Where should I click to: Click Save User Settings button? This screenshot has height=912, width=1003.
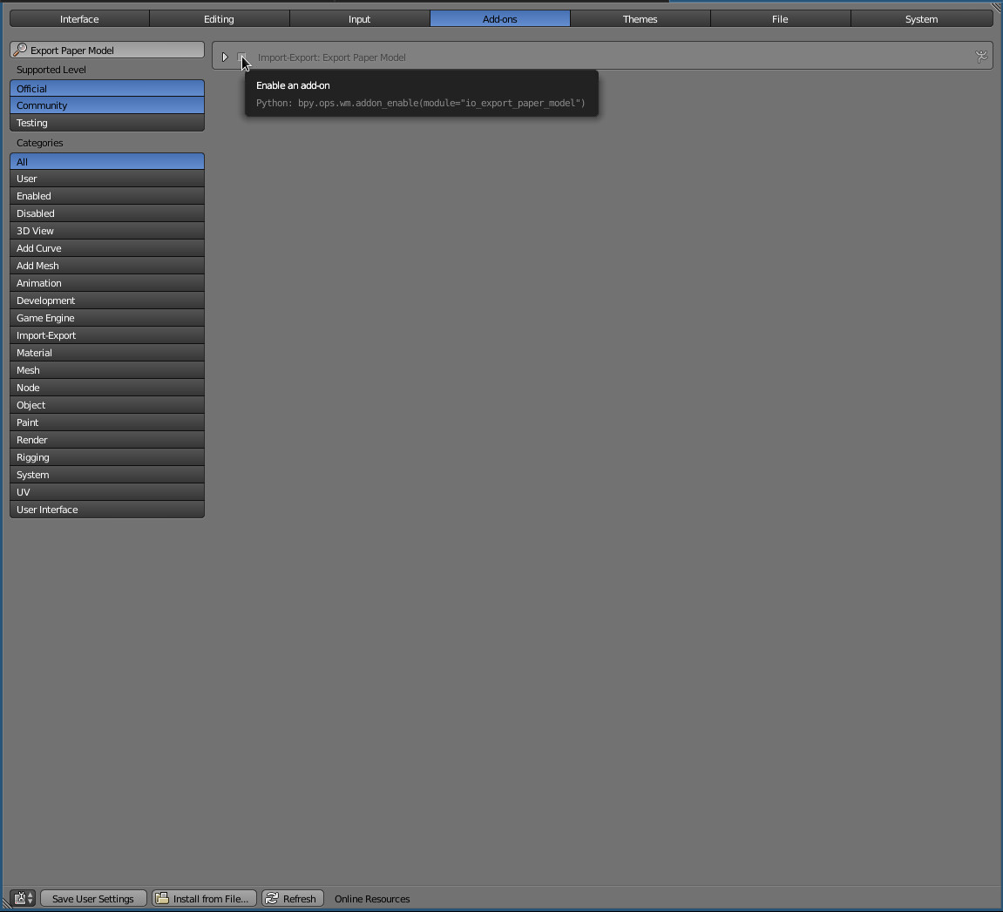93,899
